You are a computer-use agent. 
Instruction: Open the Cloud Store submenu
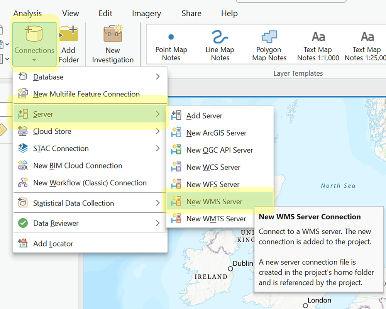tap(52, 131)
